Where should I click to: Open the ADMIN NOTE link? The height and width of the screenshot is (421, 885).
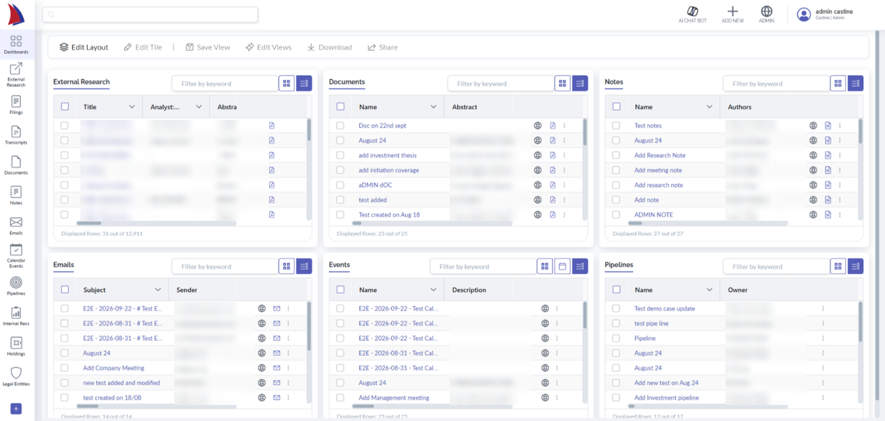[x=653, y=215]
